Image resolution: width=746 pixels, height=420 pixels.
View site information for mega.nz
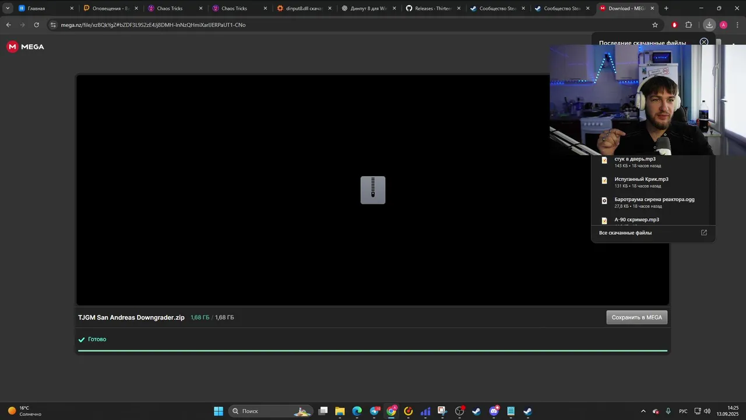click(x=53, y=25)
